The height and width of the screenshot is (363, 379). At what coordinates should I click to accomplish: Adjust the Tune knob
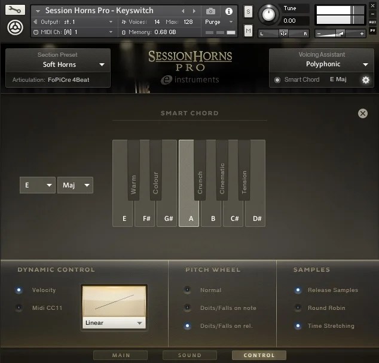[x=268, y=14]
